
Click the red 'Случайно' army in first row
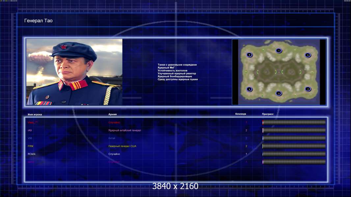[x=114, y=122]
